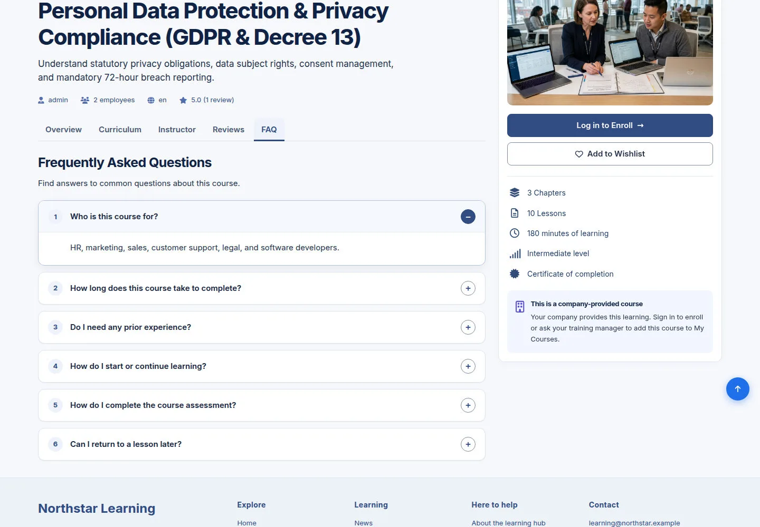
Task: Open the Curriculum tab
Action: coord(120,130)
